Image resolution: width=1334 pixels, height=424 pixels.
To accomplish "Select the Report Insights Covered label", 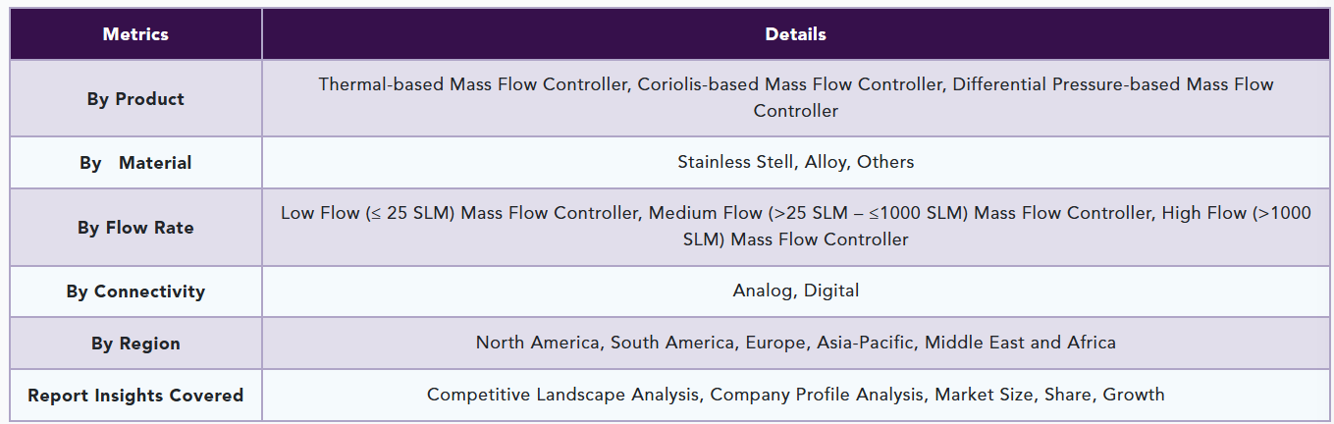I will pos(135,396).
